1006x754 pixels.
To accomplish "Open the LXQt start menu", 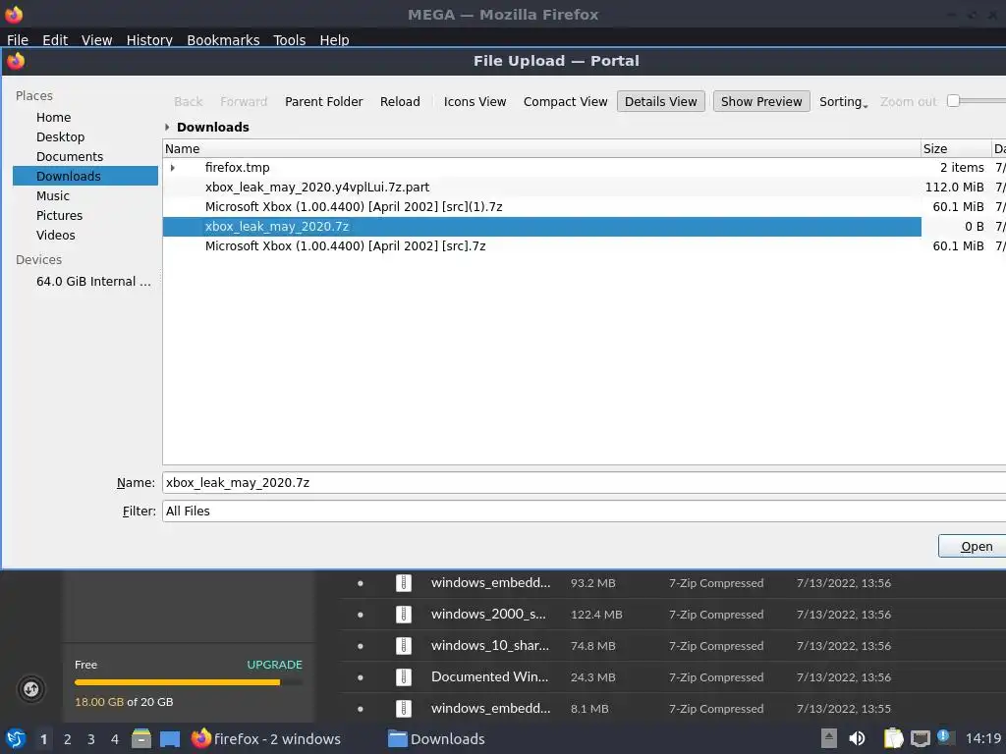I will (x=16, y=738).
